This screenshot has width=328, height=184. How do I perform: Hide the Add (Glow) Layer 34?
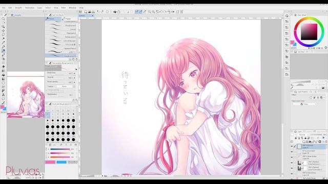point(292,174)
